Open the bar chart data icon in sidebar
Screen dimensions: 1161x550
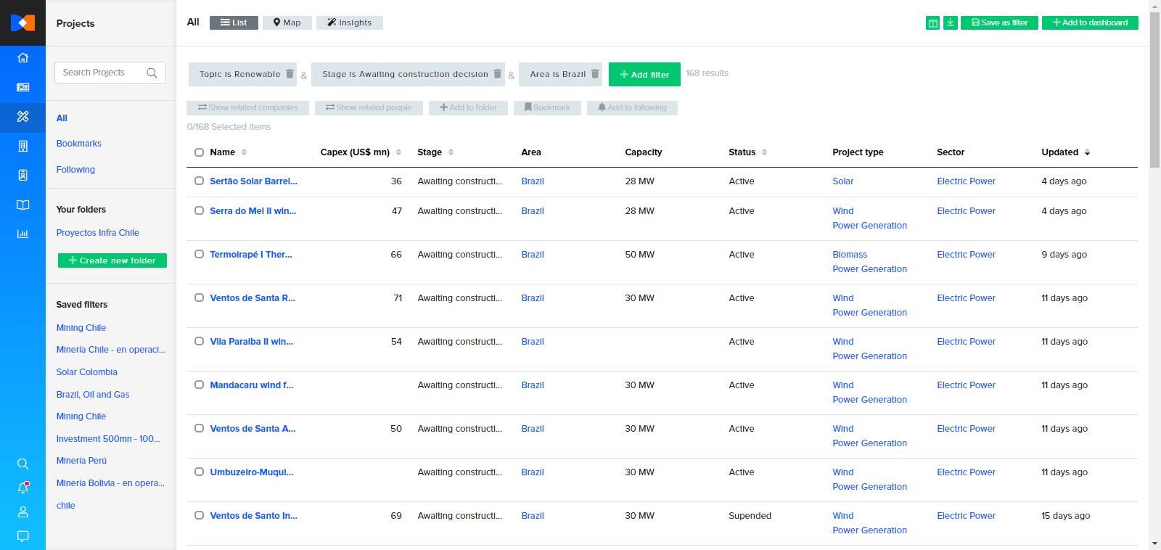coord(22,234)
